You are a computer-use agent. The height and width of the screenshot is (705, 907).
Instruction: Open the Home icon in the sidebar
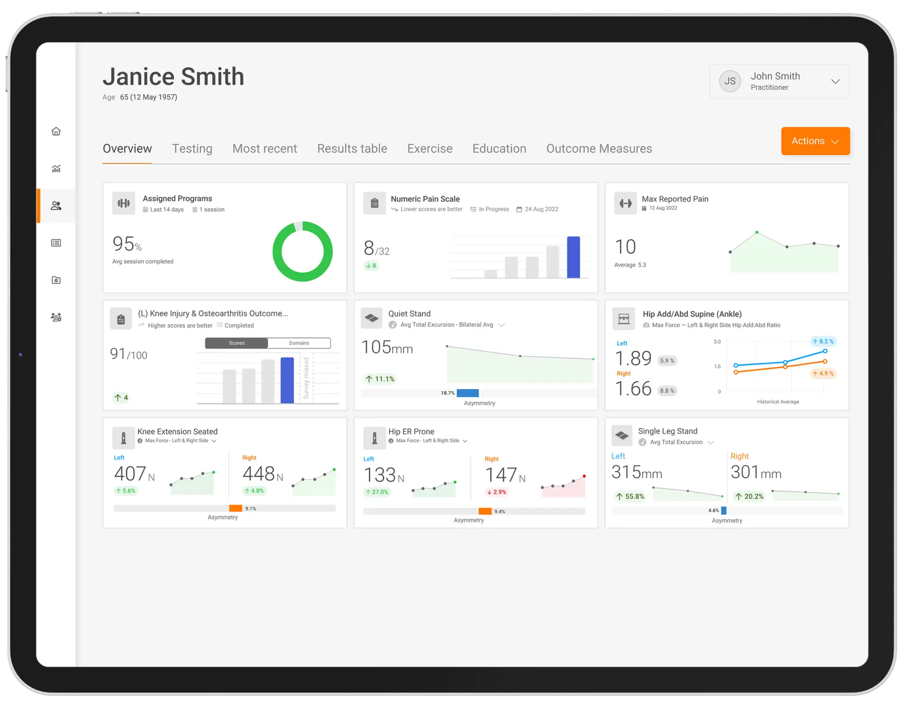click(x=56, y=131)
